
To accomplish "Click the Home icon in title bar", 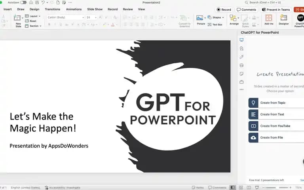I will (x=31, y=2).
